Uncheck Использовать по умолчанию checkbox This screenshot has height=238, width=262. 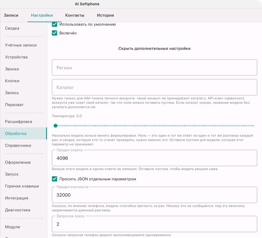(54, 24)
